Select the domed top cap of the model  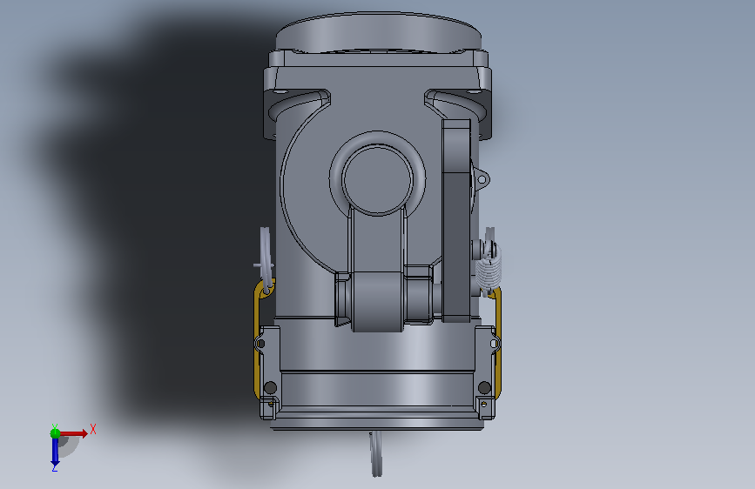point(379,31)
